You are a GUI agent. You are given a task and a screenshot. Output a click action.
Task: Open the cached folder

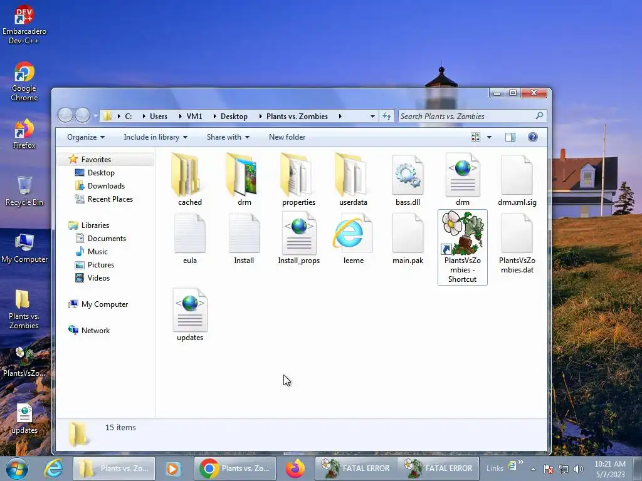[189, 178]
